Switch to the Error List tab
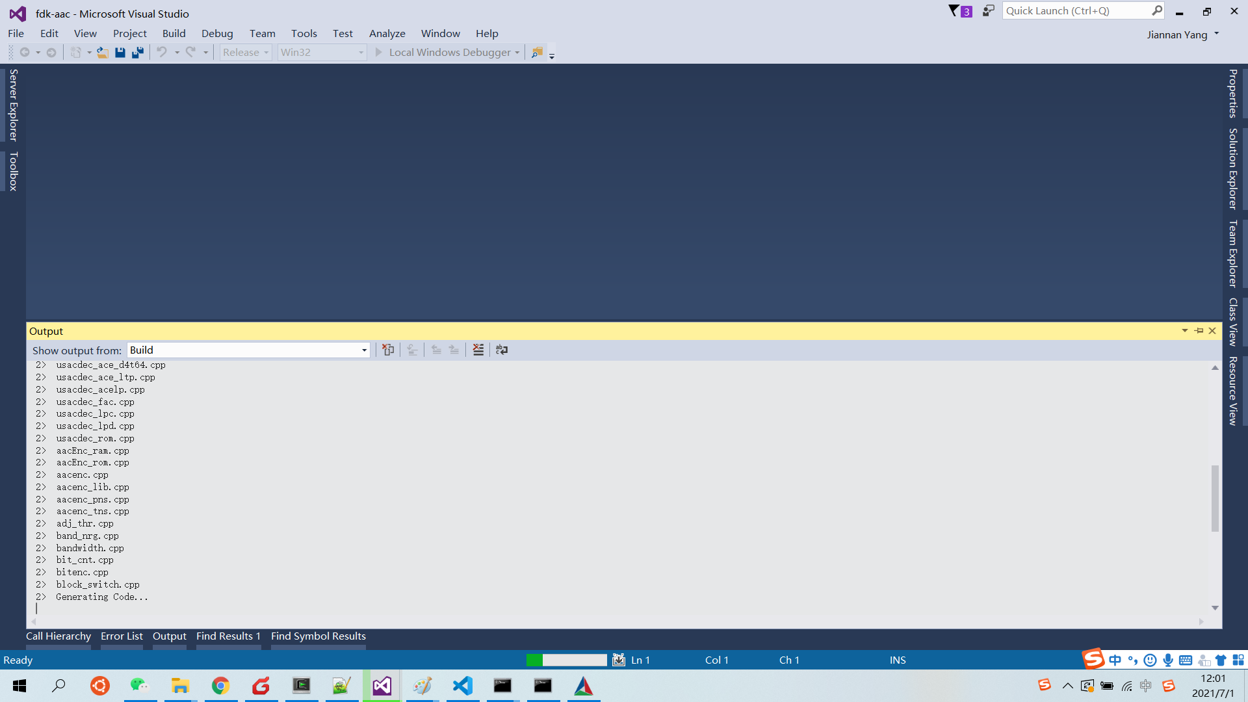The height and width of the screenshot is (702, 1248). (x=121, y=636)
